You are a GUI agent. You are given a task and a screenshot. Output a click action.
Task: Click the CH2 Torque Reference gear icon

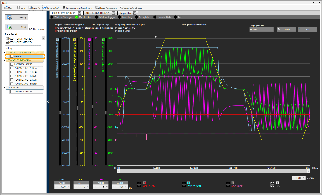[x=89, y=40]
